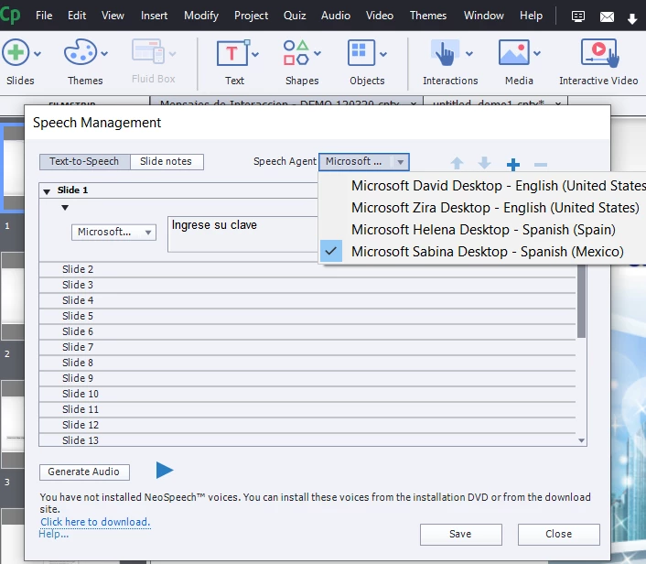Expand the Interactions dropdown arrow

tap(469, 54)
